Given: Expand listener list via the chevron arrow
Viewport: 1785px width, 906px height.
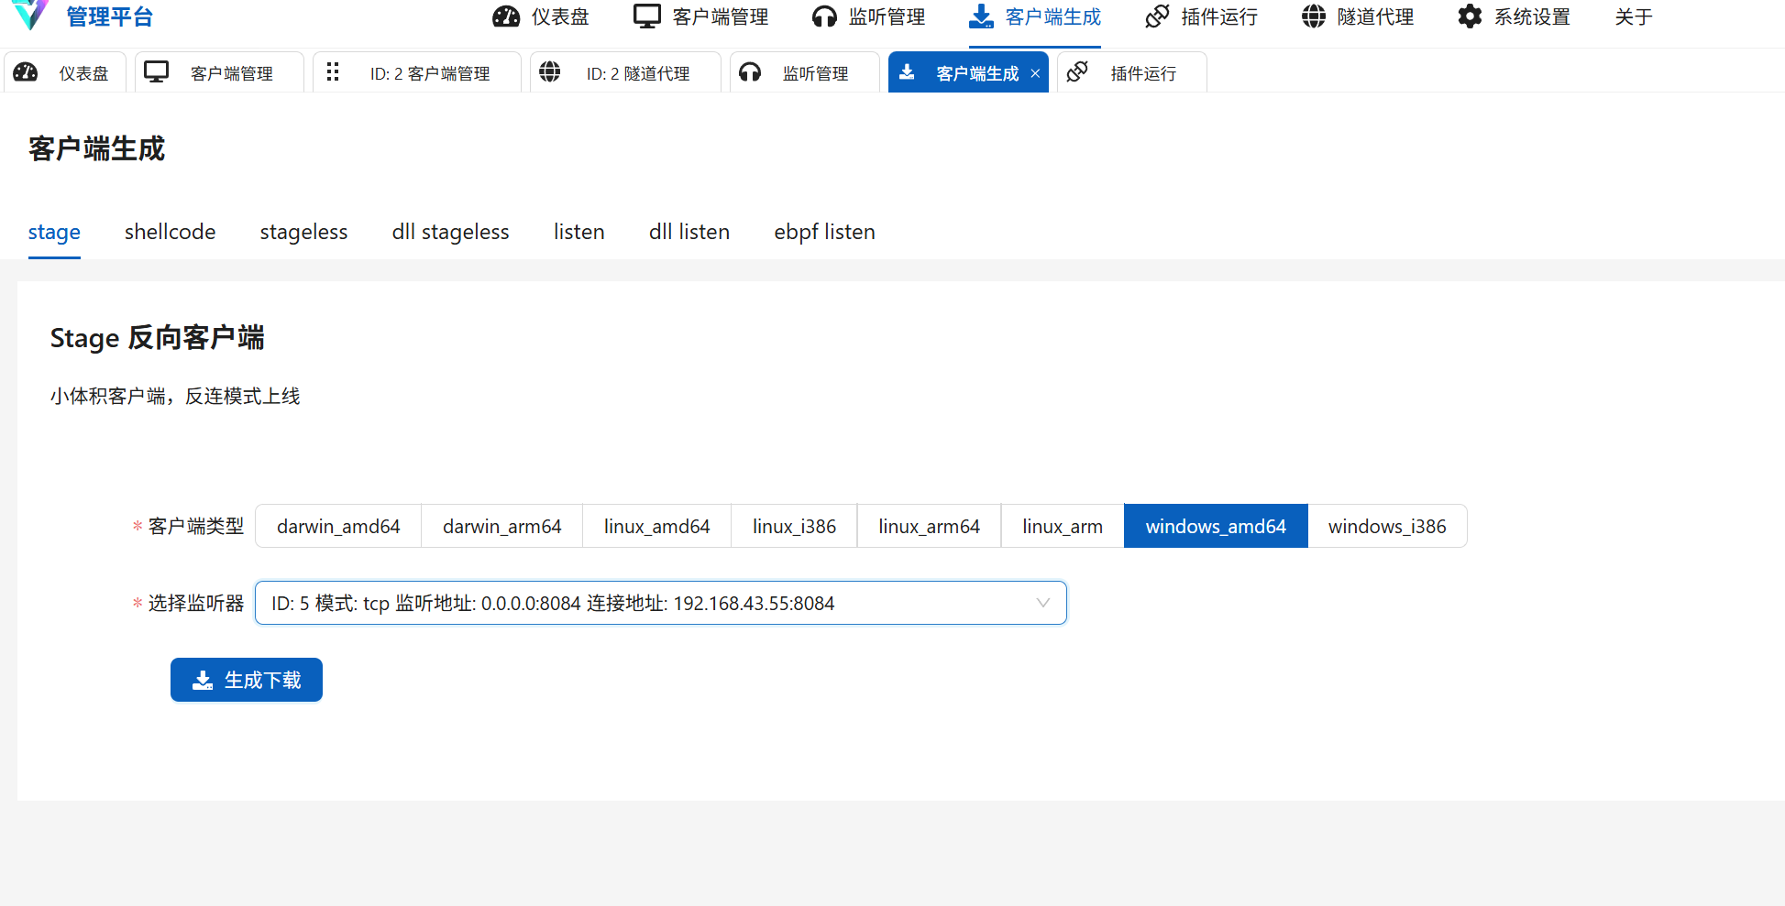Looking at the screenshot, I should coord(1042,603).
